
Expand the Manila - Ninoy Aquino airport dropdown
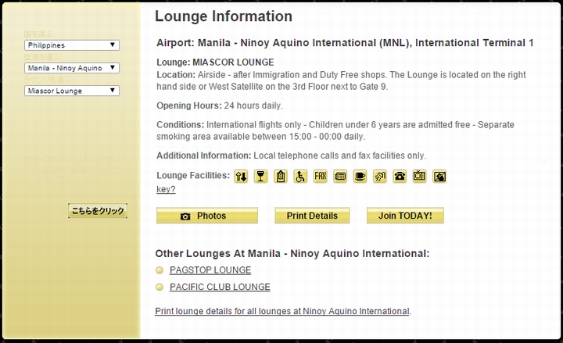[71, 68]
